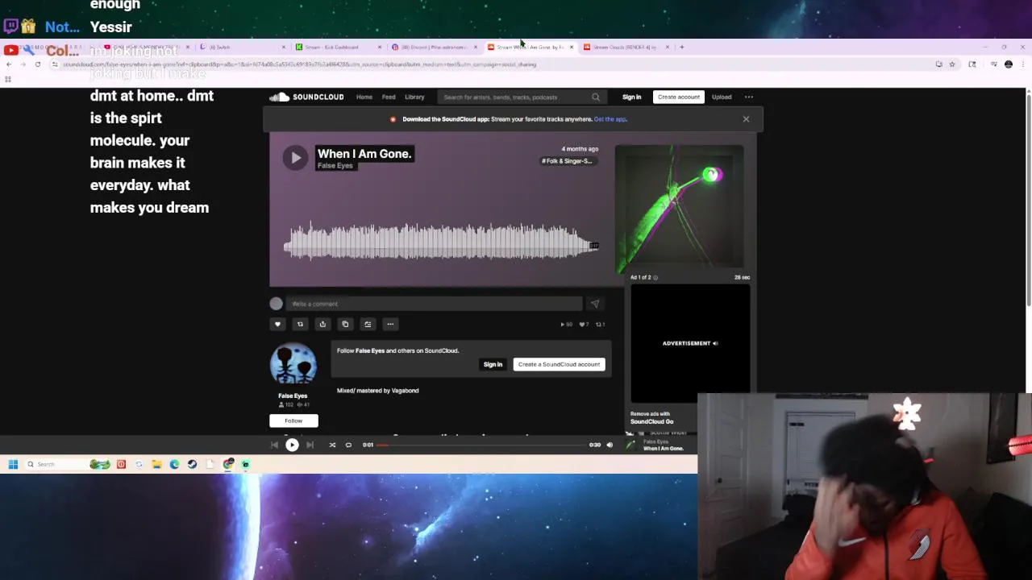Share the track
This screenshot has height=580, width=1032.
[322, 324]
